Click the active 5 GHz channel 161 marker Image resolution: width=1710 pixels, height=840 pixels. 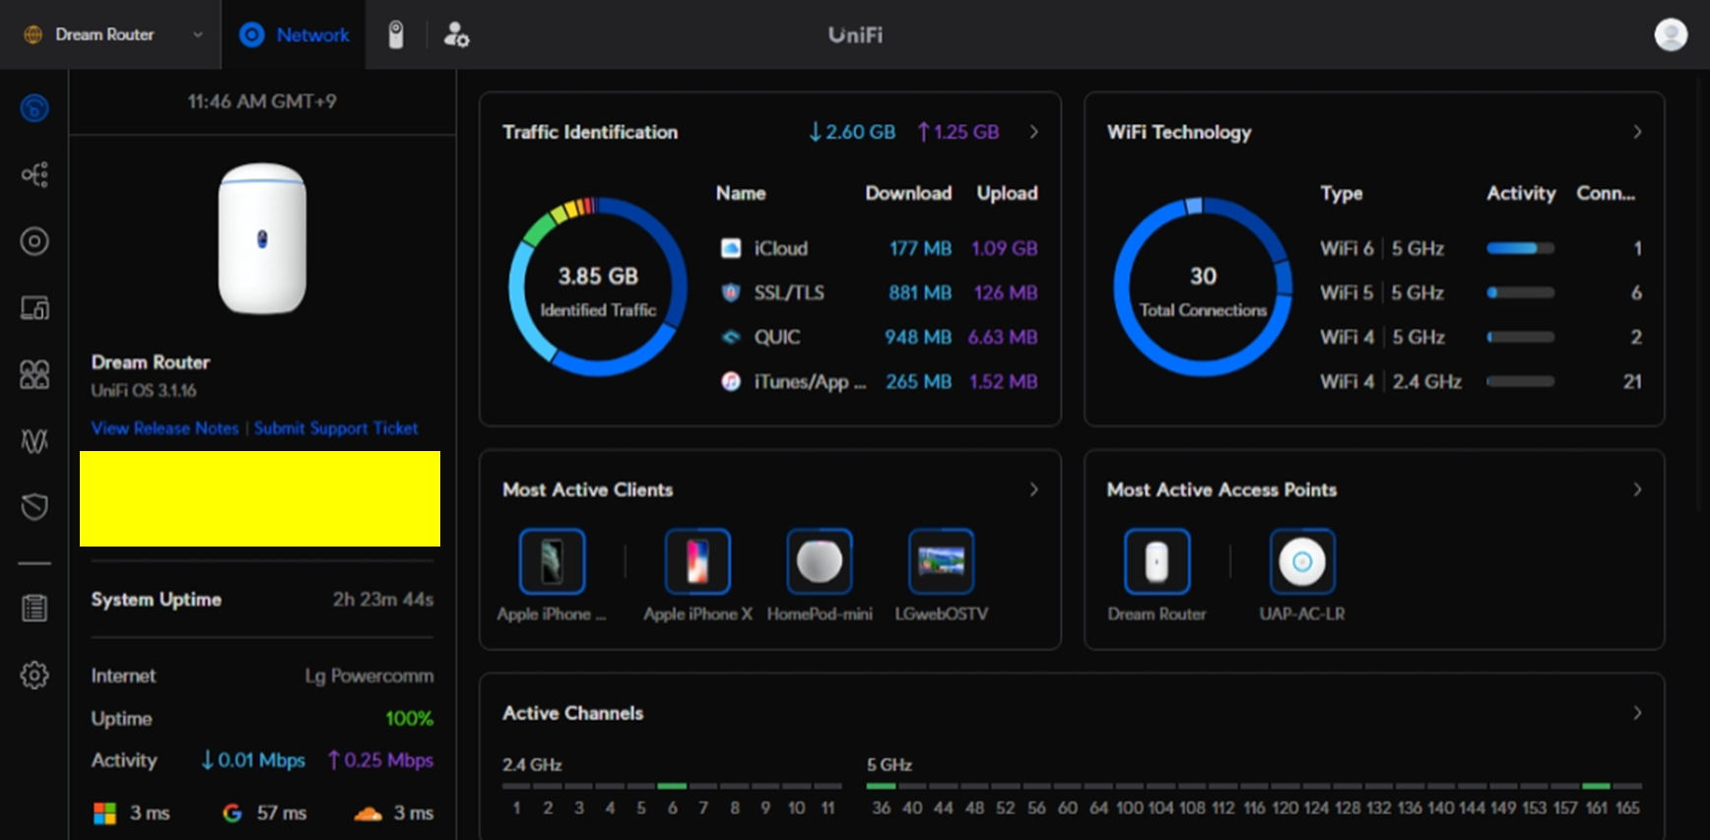pos(1596,786)
